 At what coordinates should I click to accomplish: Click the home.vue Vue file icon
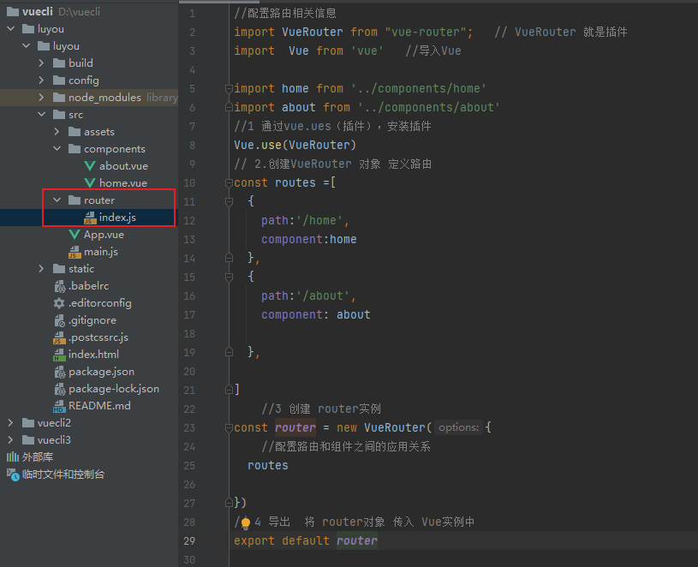[x=89, y=183]
